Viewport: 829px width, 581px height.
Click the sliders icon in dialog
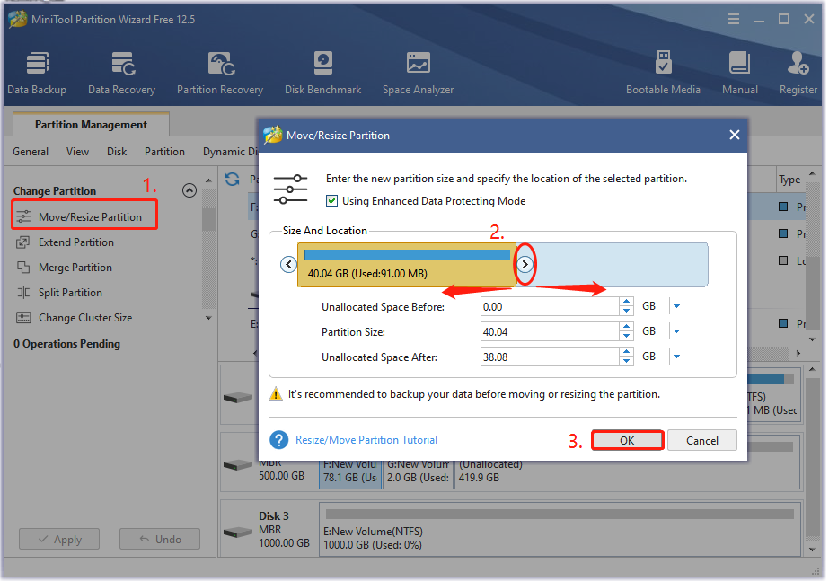coord(290,189)
